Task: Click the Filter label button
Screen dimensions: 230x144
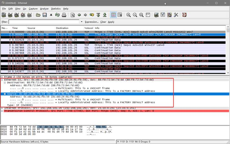Action: pyautogui.click(x=4, y=22)
